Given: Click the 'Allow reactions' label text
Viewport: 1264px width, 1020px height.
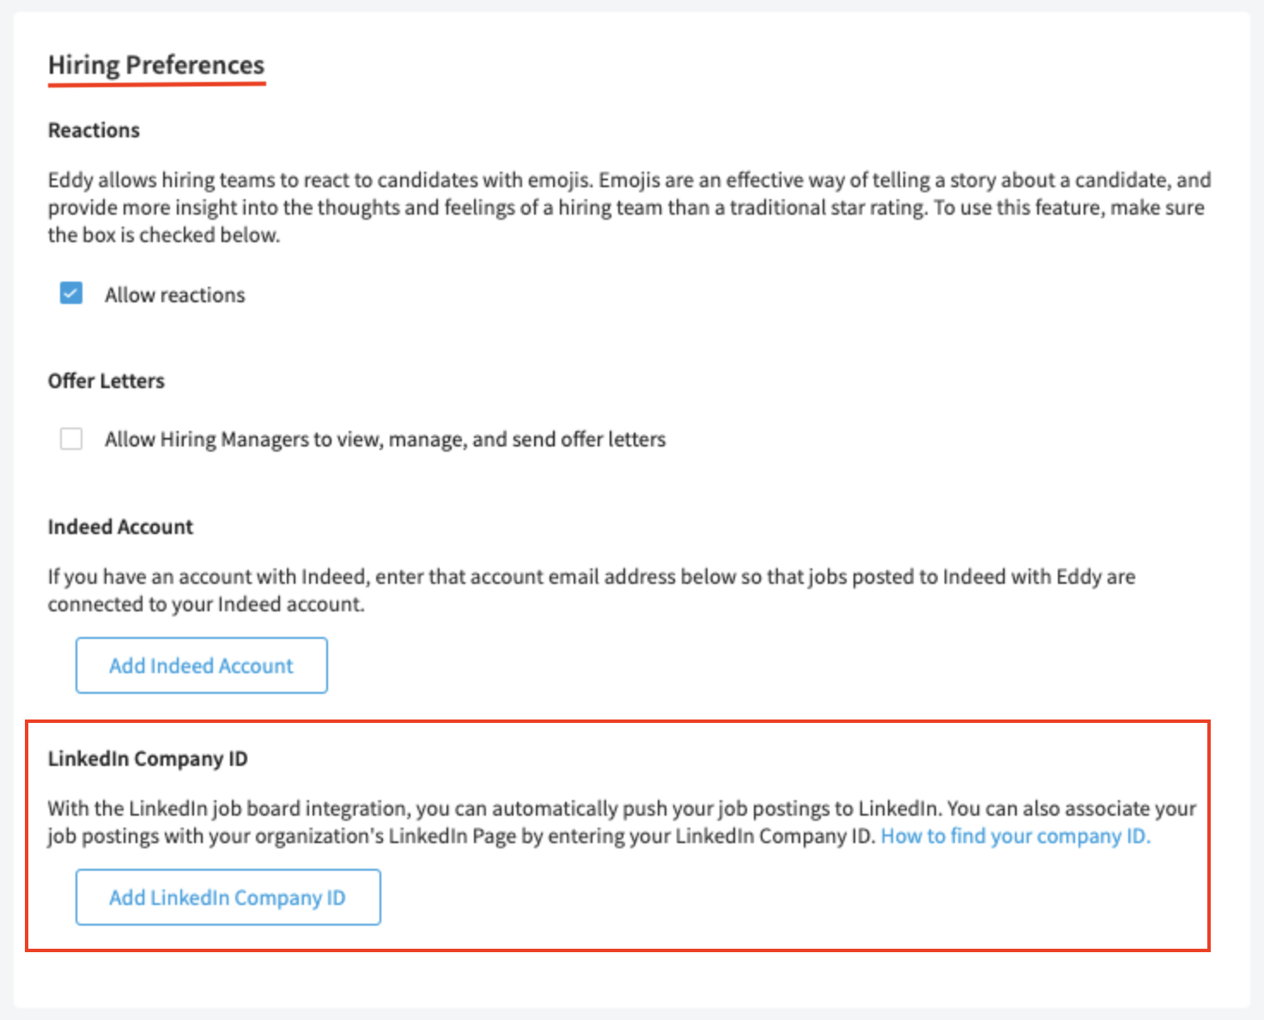Looking at the screenshot, I should 175,294.
